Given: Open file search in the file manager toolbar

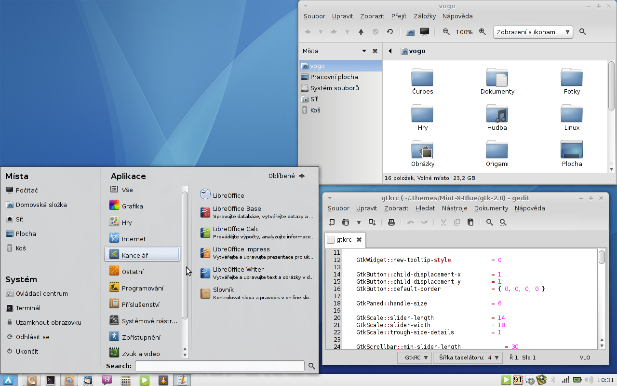Looking at the screenshot, I should pyautogui.click(x=583, y=32).
